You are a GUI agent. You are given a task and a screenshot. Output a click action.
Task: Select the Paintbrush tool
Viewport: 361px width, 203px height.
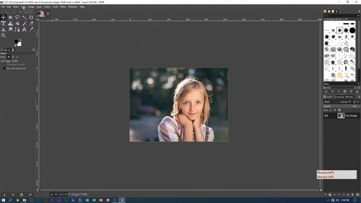(24, 24)
